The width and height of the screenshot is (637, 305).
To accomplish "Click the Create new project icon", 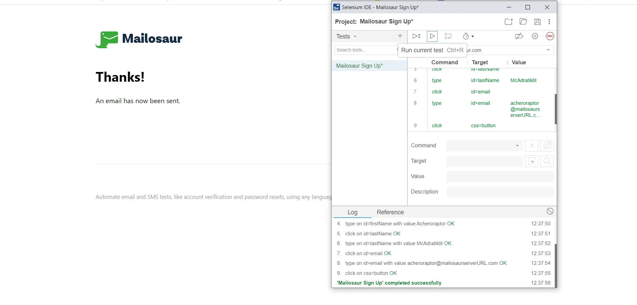I will coord(508,21).
